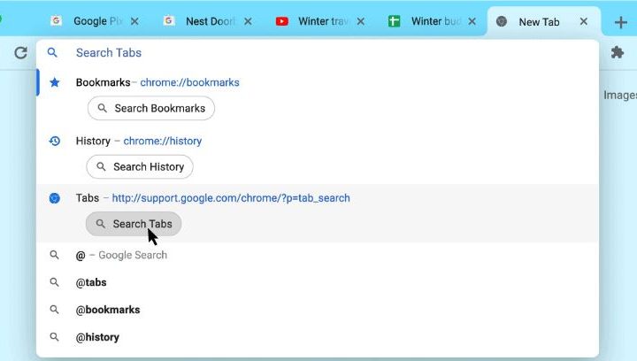
Task: Open the chrome://bookmarks link
Action: click(189, 82)
